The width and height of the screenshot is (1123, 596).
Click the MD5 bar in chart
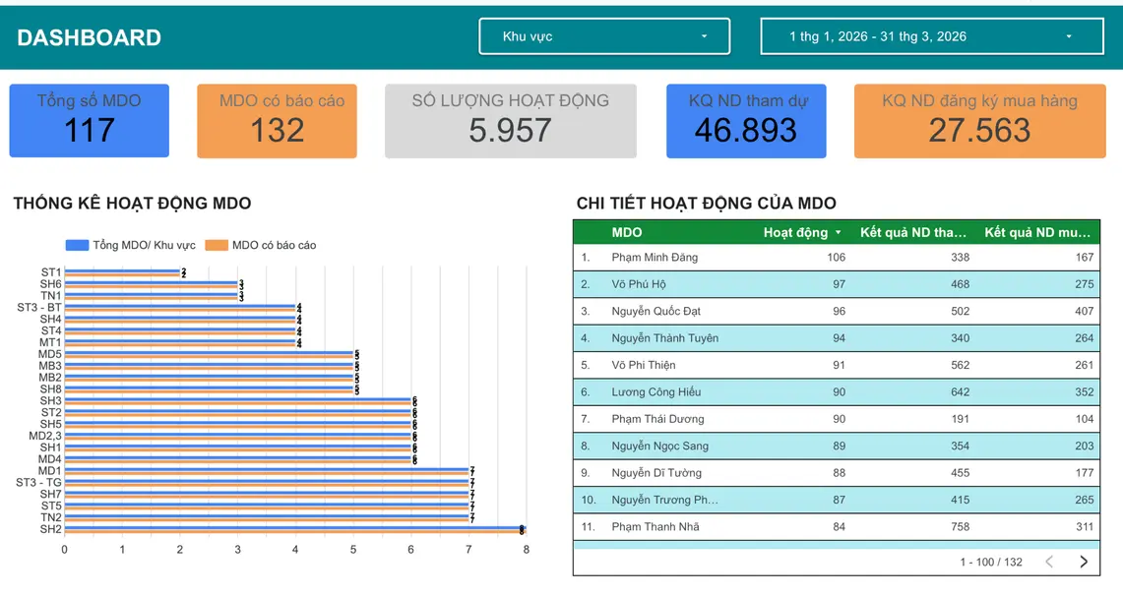tap(209, 354)
